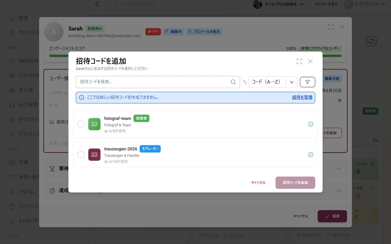Close the 招待コードを追加 dialog

pyautogui.click(x=310, y=61)
